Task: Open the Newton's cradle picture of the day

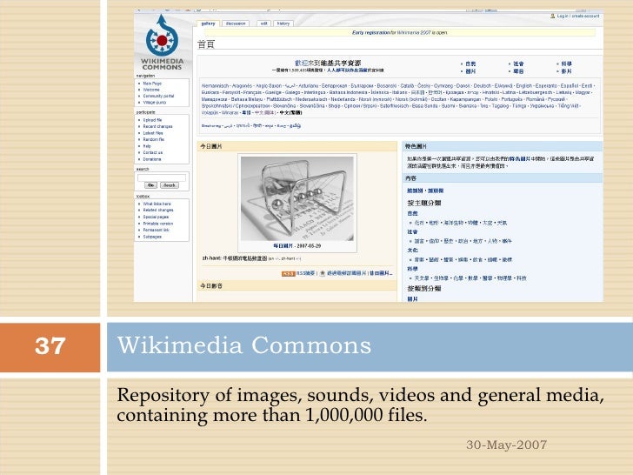Action: (297, 198)
